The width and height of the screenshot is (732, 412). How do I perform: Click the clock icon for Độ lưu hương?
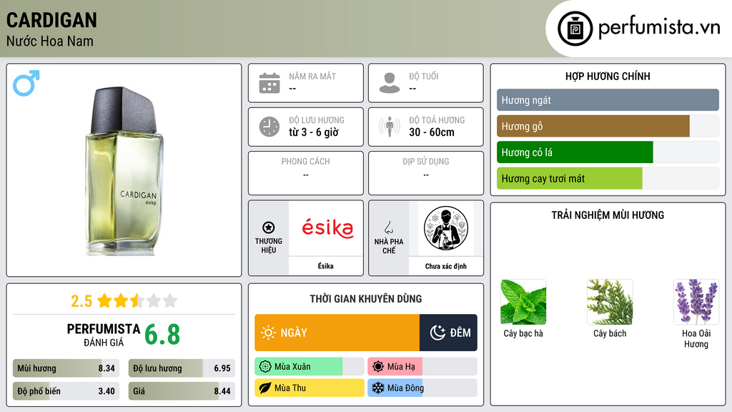(269, 127)
